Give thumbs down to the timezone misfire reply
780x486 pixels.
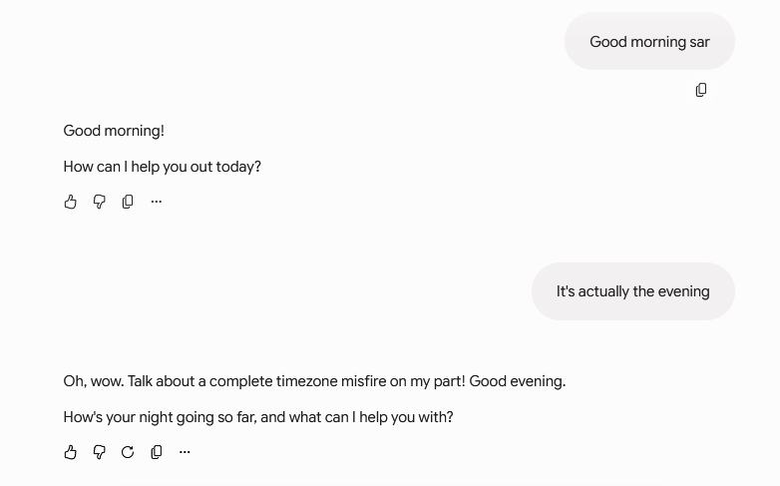(x=99, y=452)
